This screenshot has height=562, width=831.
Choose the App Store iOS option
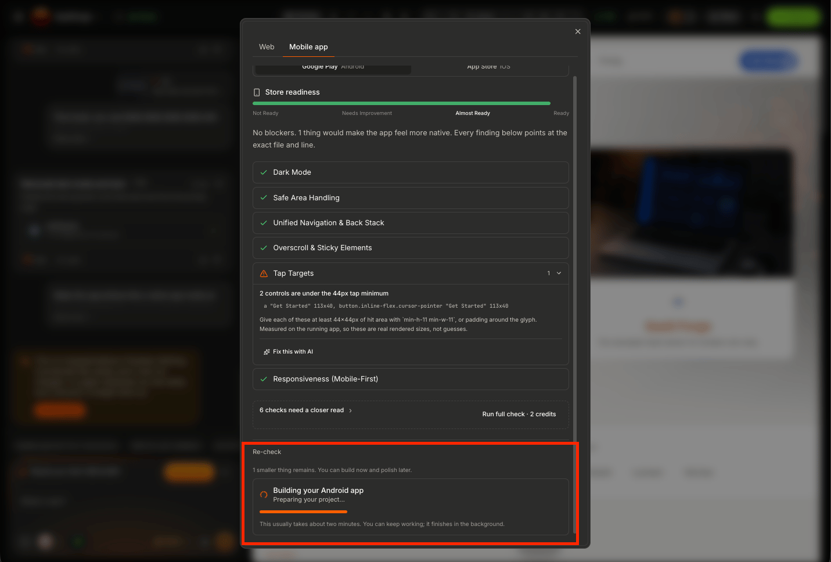(489, 67)
